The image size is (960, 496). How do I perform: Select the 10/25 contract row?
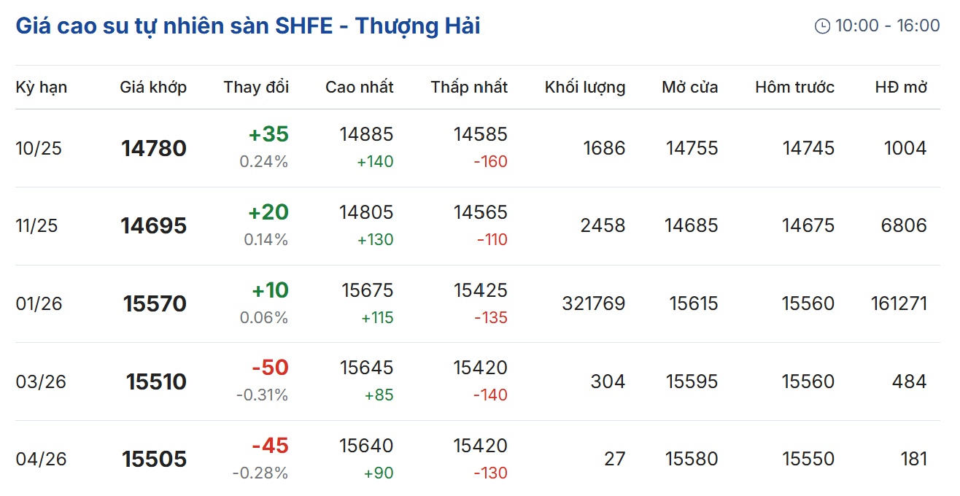pos(39,149)
